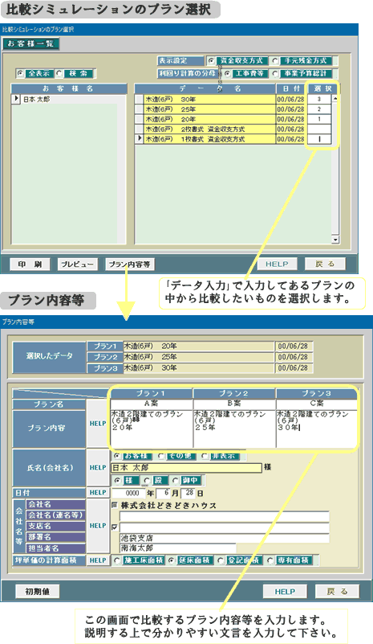This screenshot has width=373, height=644.
Task: Choose 手元残金方式 display setting
Action: (275, 60)
